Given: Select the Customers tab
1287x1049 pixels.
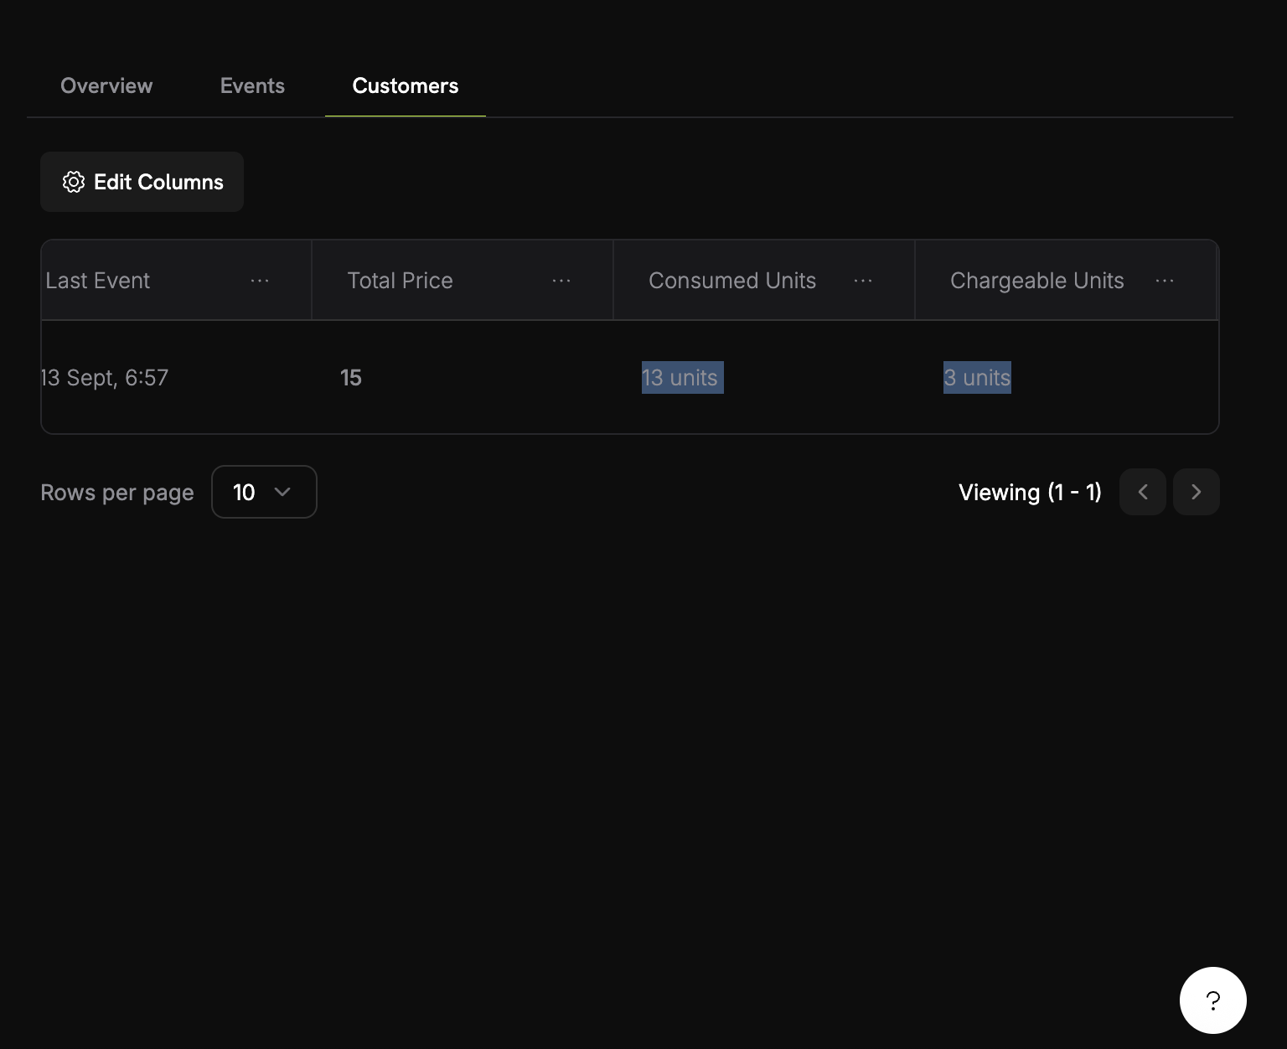Looking at the screenshot, I should pos(406,85).
